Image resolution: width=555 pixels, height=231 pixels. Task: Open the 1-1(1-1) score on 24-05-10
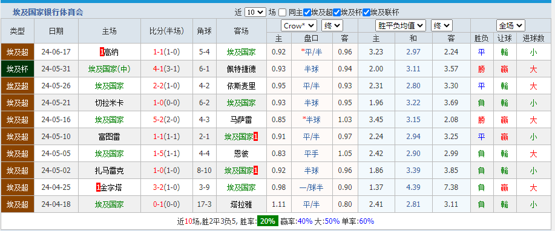click(x=166, y=137)
